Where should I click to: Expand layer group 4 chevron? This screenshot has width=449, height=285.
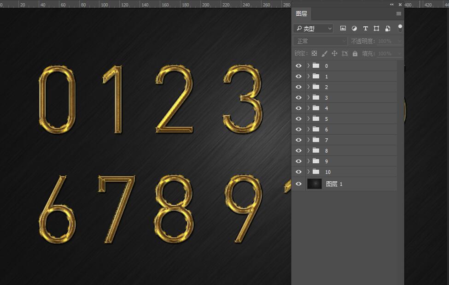(309, 108)
